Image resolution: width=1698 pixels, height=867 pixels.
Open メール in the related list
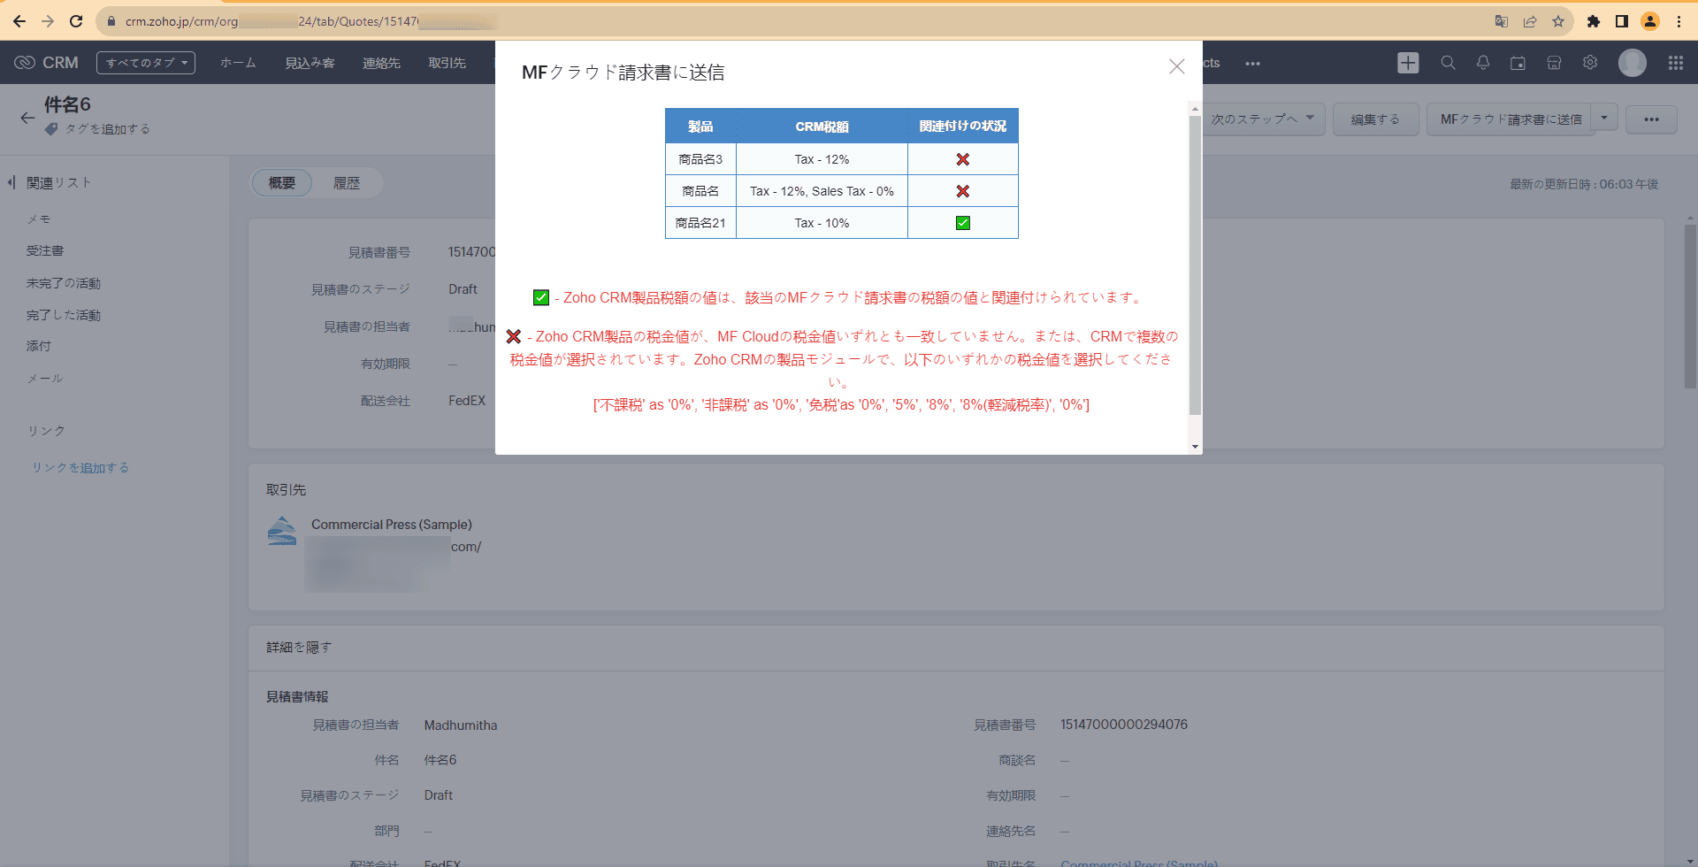[45, 379]
